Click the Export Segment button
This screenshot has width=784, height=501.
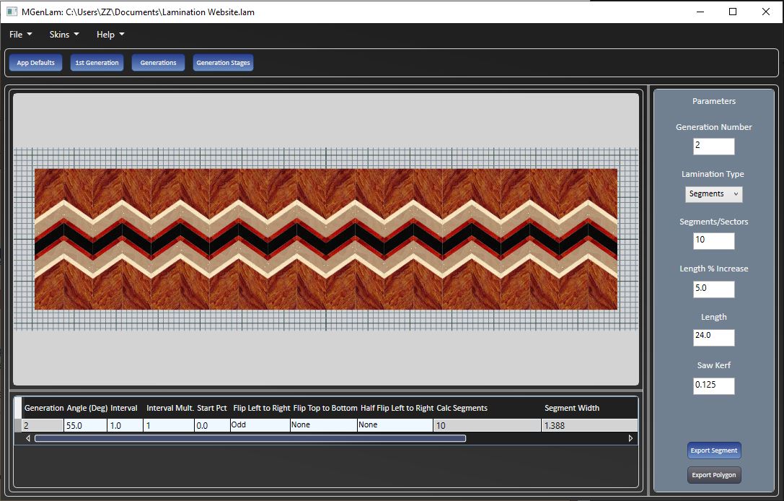click(x=713, y=450)
